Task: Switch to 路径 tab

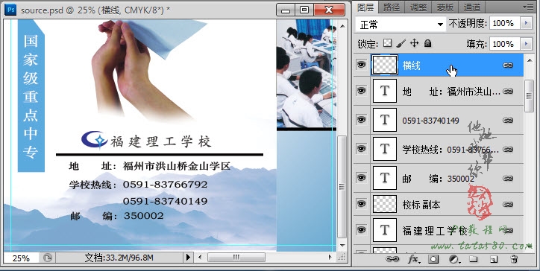Action: [x=392, y=7]
